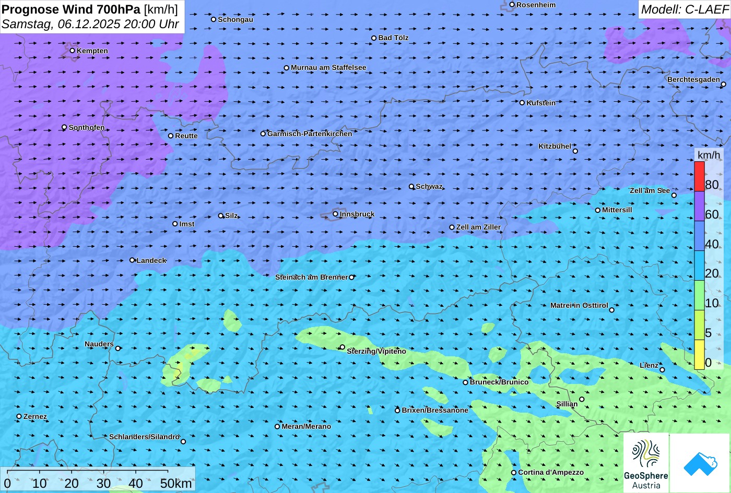Click the GeoSphere Austria logo

646,462
